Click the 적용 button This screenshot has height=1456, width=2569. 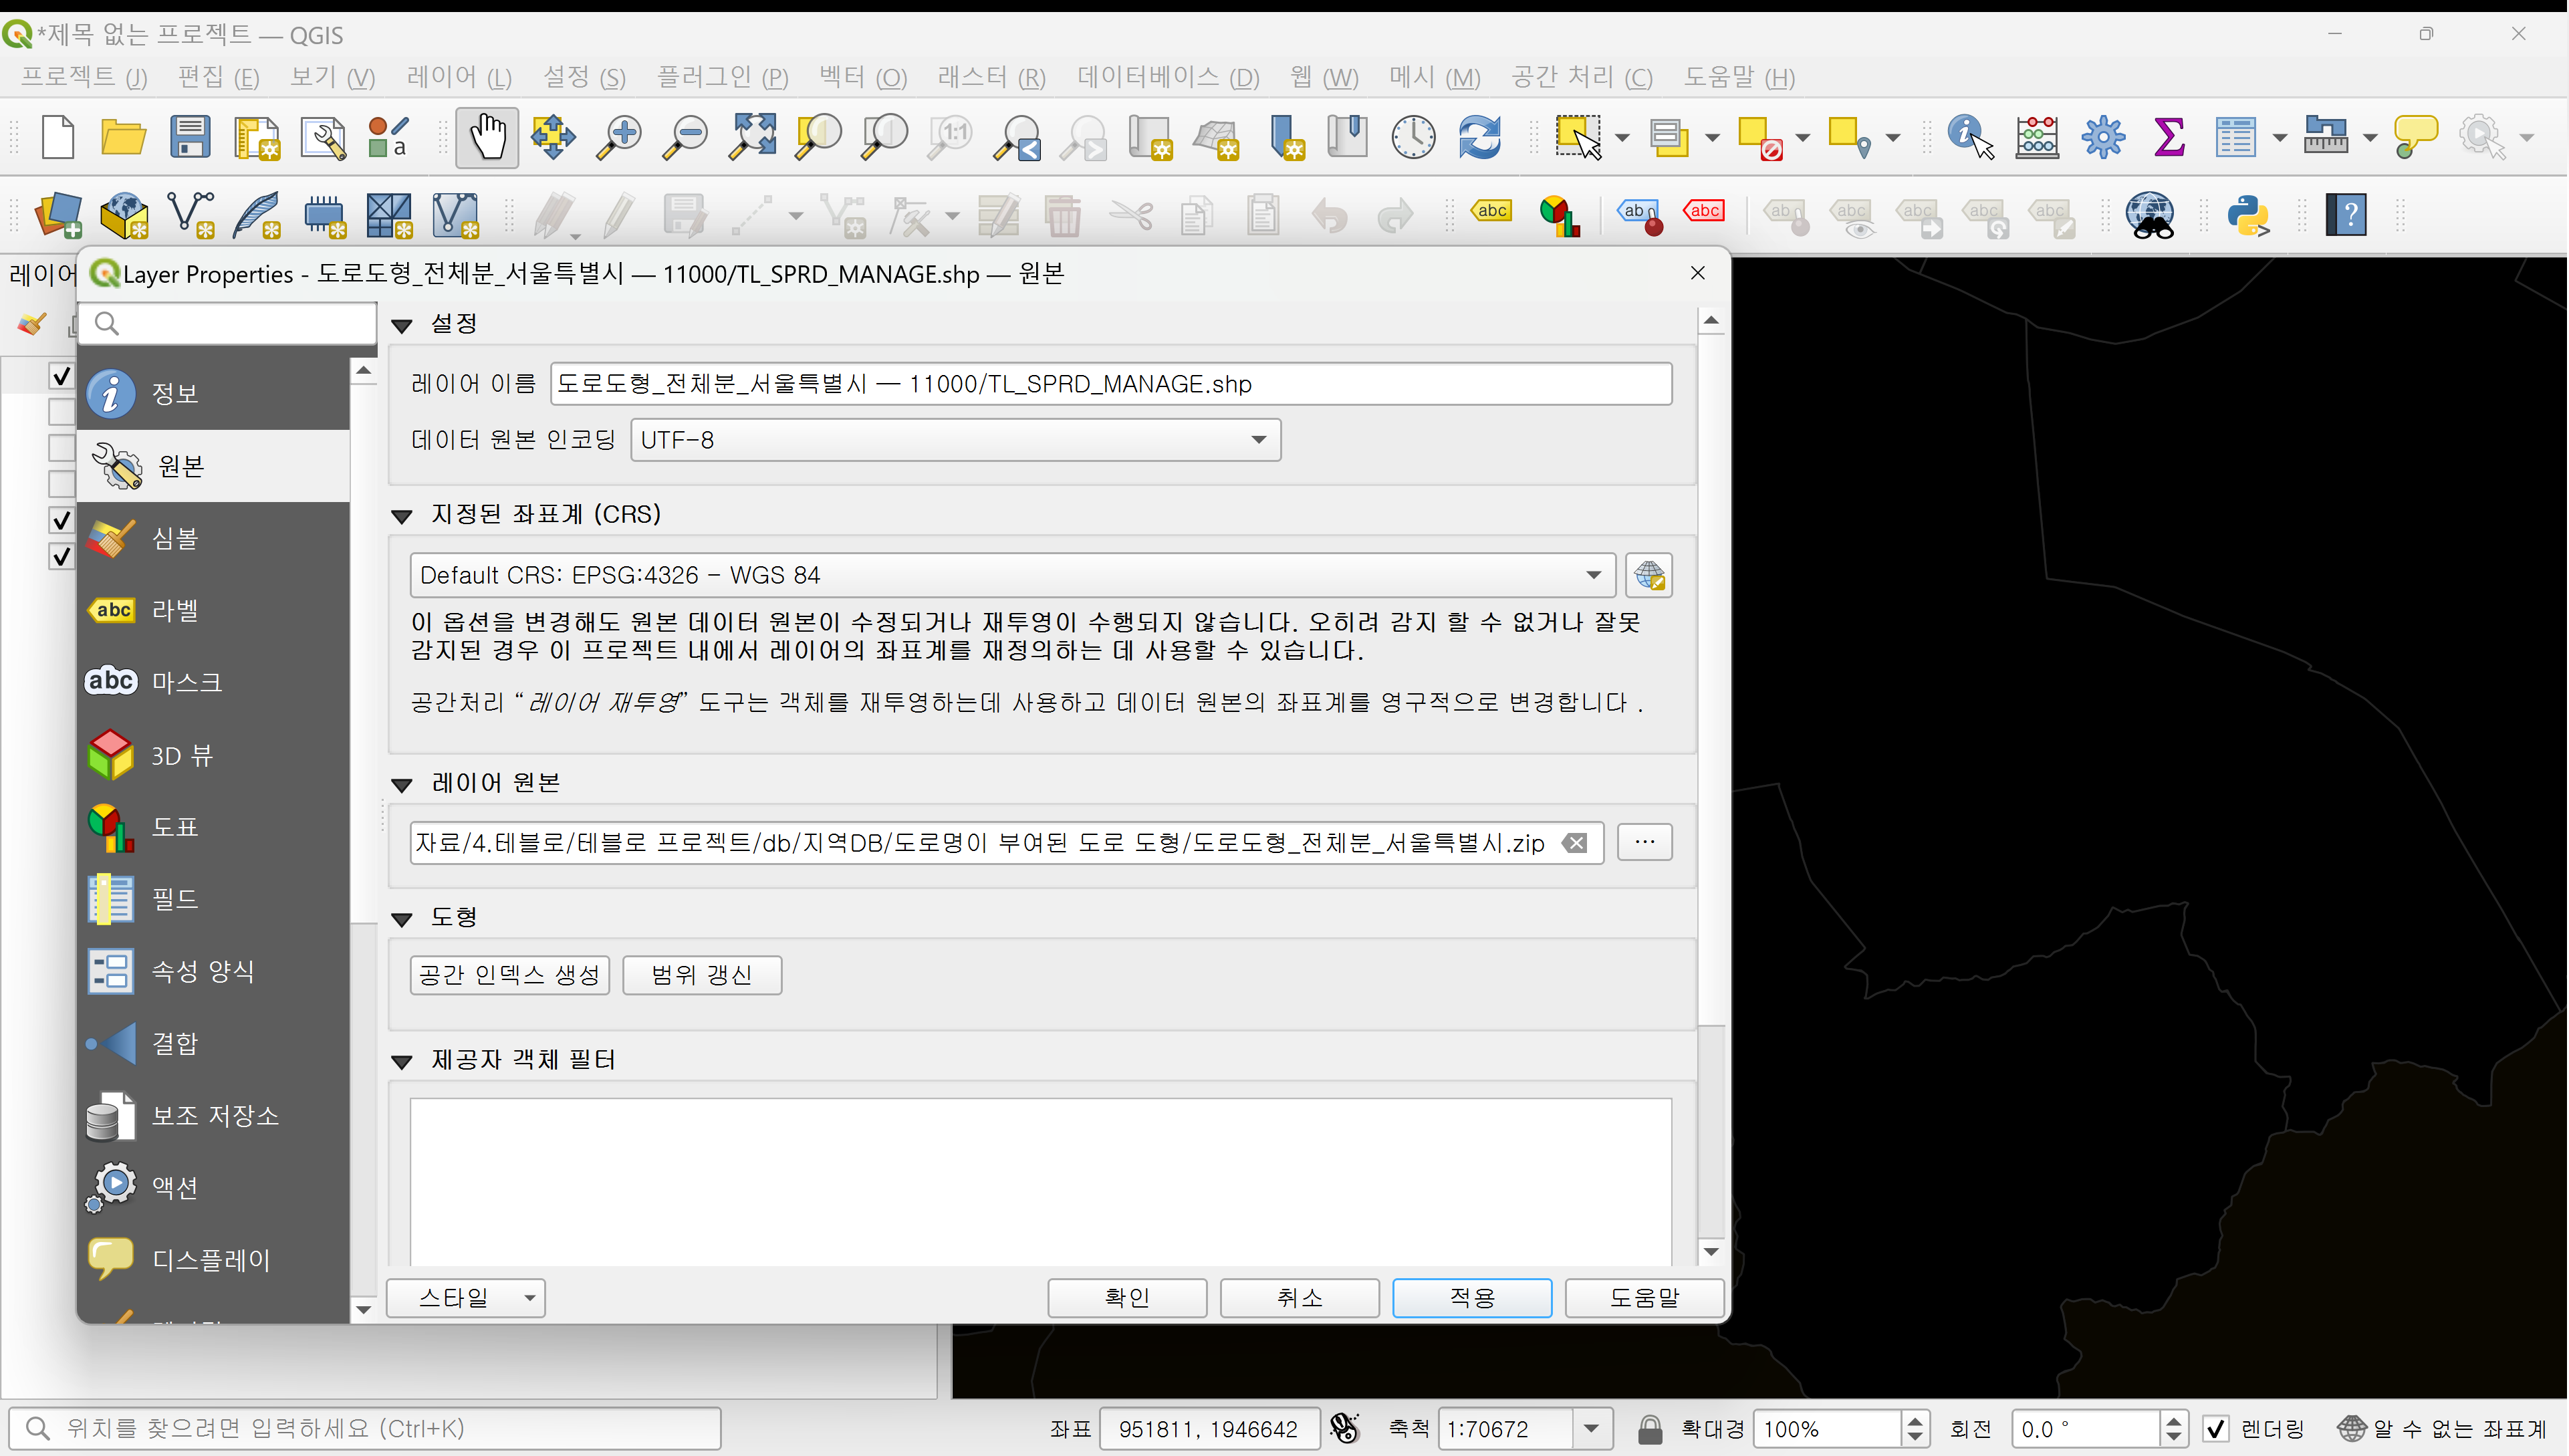pyautogui.click(x=1471, y=1298)
